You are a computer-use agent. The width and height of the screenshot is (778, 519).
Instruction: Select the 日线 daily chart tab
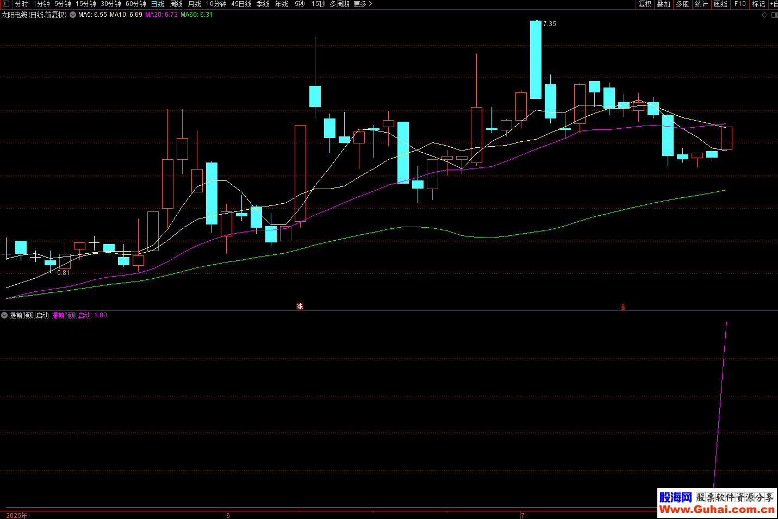[158, 4]
